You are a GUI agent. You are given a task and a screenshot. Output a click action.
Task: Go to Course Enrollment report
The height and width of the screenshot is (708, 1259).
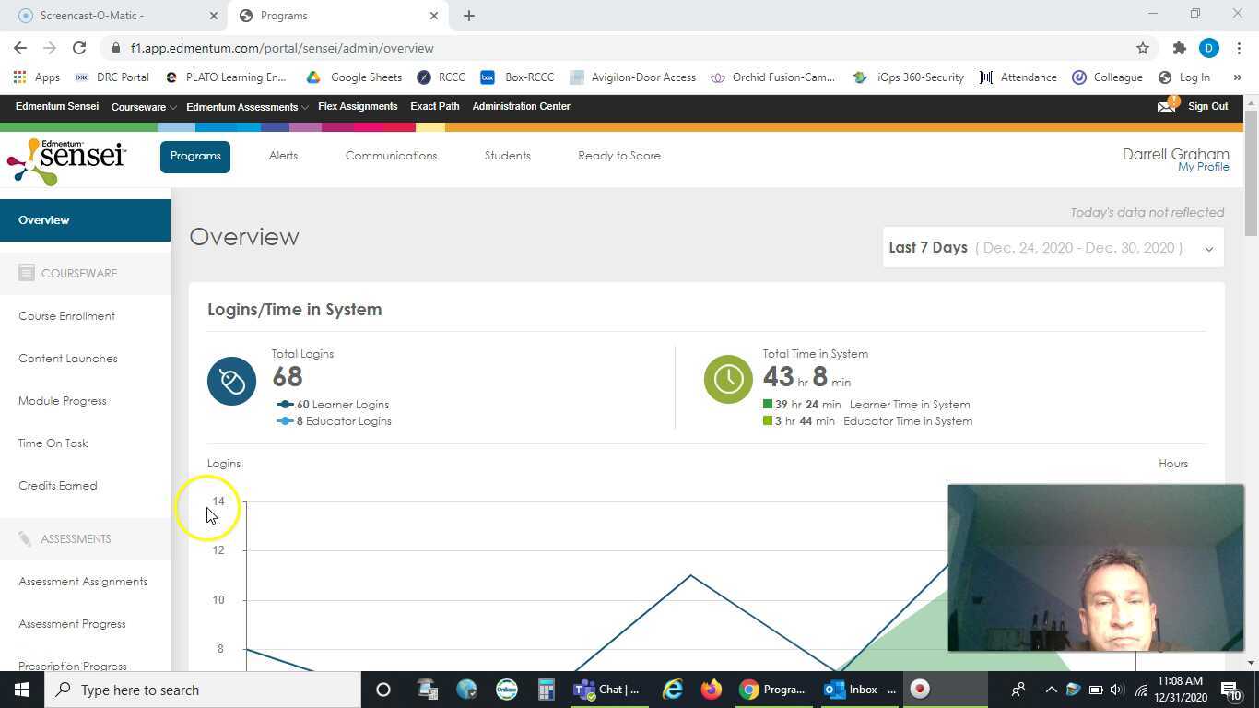tap(66, 316)
